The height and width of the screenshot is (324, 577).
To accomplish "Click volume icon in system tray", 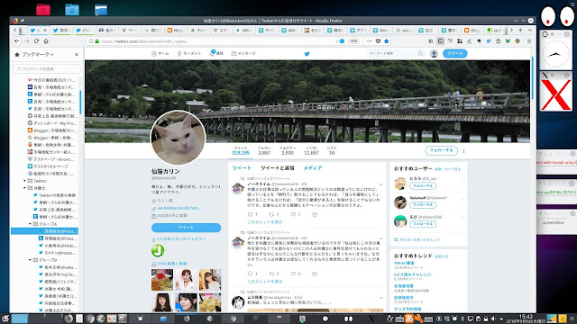I will pos(493,319).
